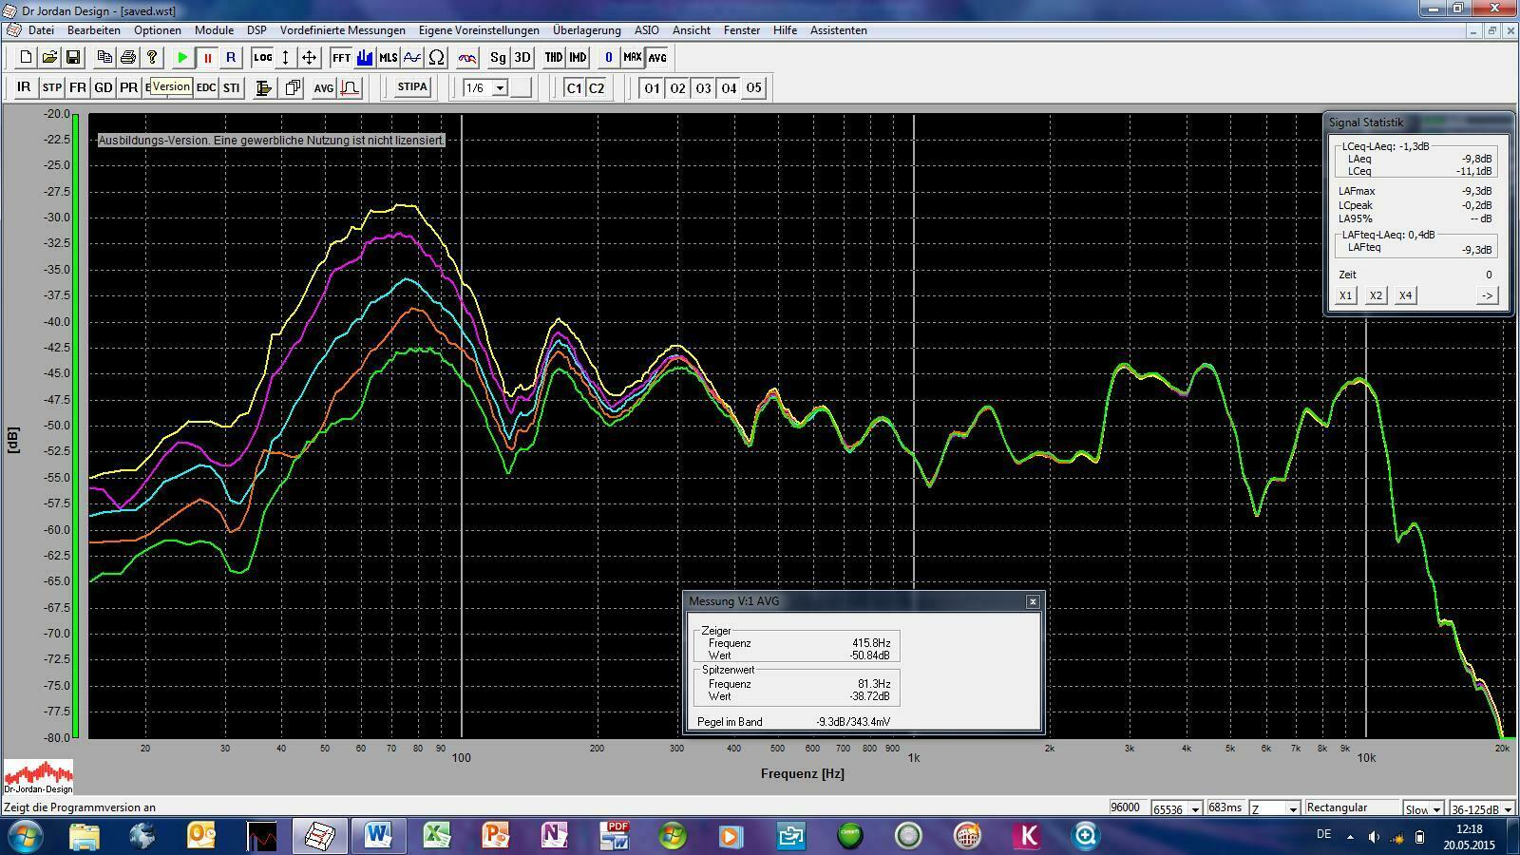The image size is (1520, 855).
Task: Toggle the LOG axis scaling button
Action: 262,58
